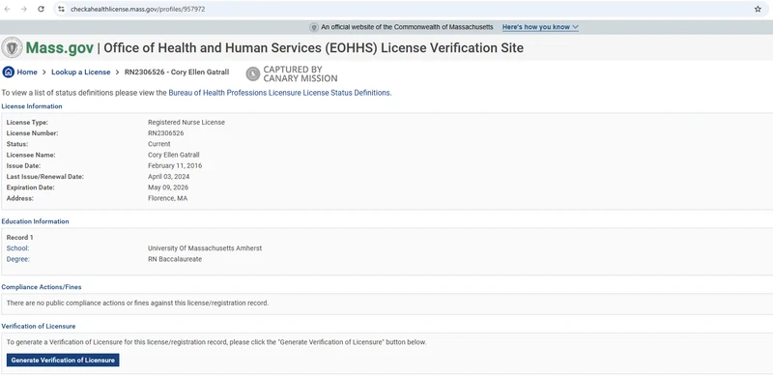Select the License Number value RN2306526 in the table
Image resolution: width=773 pixels, height=377 pixels.
(x=165, y=133)
